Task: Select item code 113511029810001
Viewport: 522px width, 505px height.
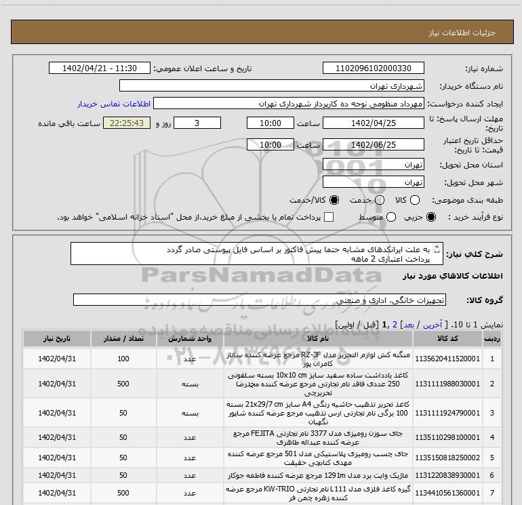Action: (x=447, y=437)
